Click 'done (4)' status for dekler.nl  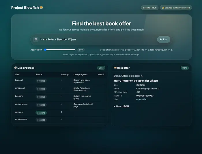pyautogui.click(x=41, y=113)
